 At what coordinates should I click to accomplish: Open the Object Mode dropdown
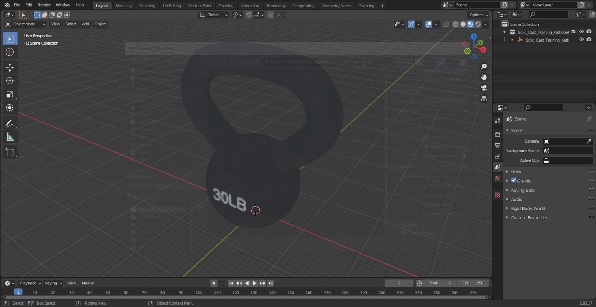point(26,24)
